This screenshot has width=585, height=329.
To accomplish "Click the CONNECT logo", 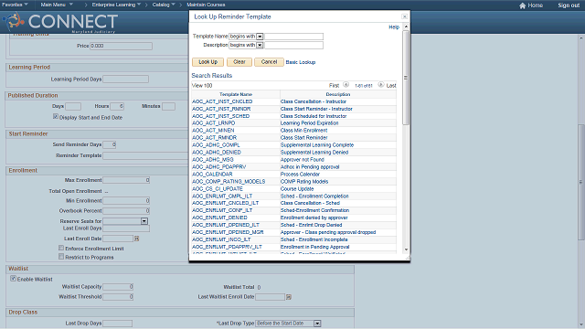I will tap(61, 22).
